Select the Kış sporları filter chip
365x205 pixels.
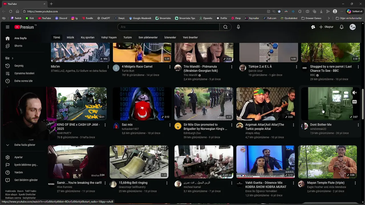[x=88, y=37]
